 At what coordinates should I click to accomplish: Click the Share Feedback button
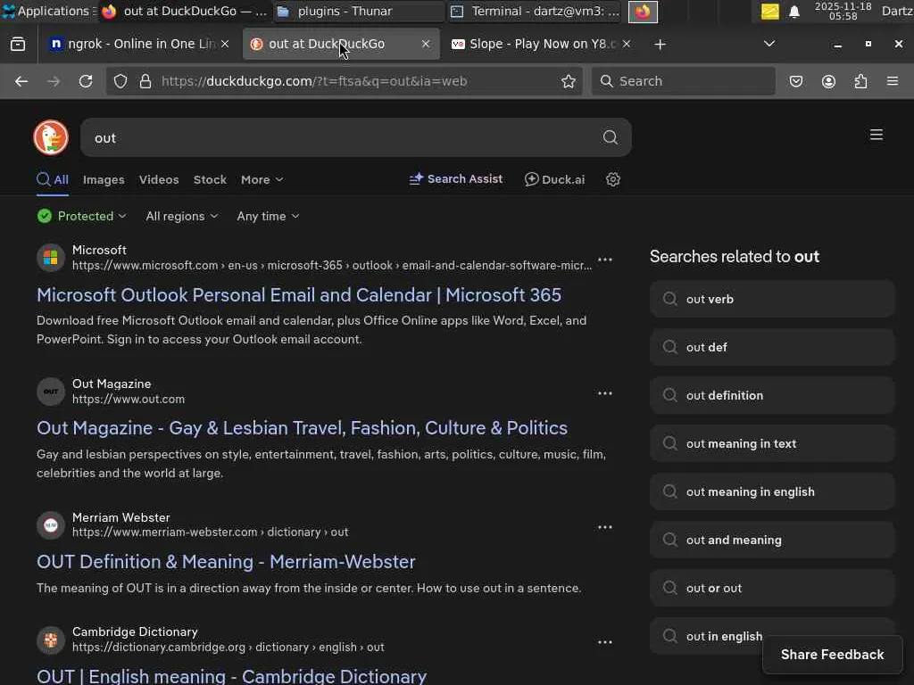click(x=833, y=655)
